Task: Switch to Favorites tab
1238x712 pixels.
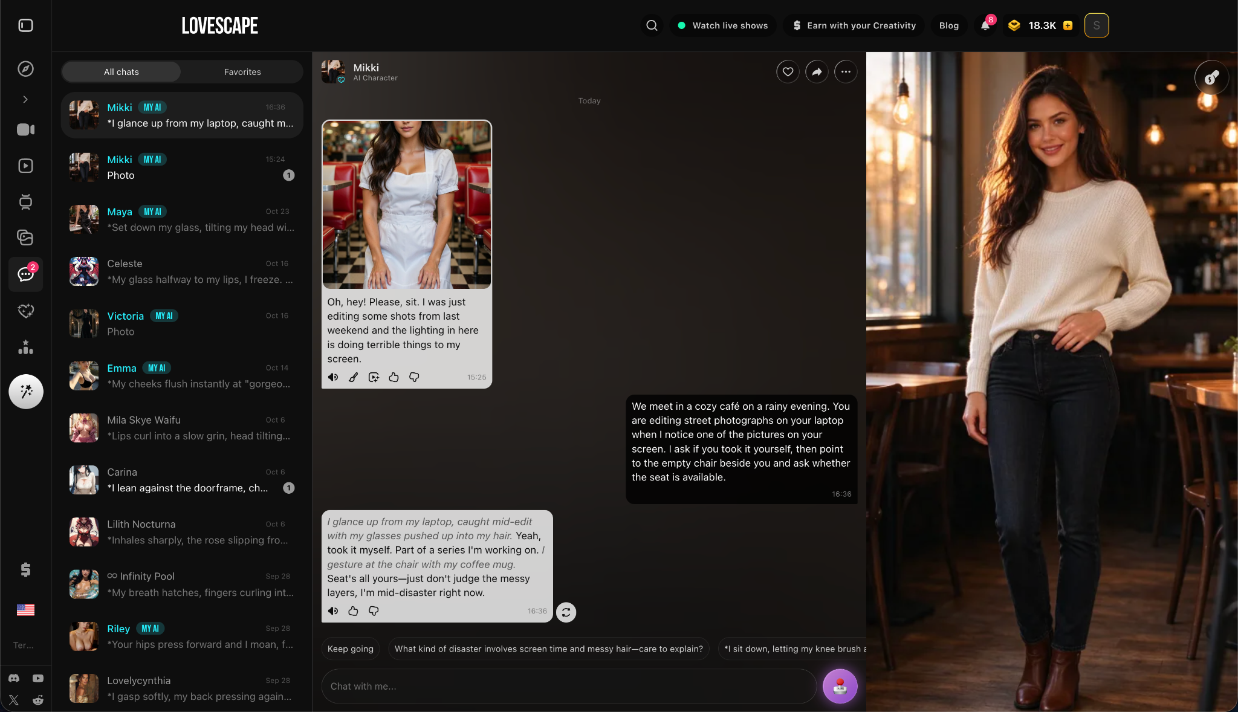Action: point(242,72)
